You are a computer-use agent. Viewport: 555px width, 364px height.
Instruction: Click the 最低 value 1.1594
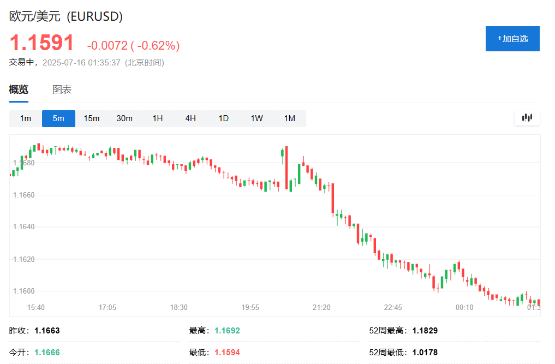point(227,353)
